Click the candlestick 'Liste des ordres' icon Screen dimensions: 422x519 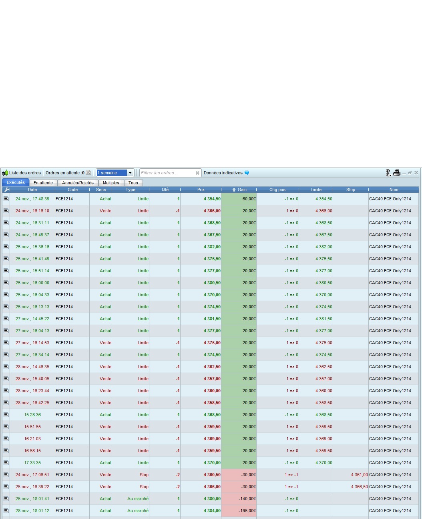coord(5,173)
